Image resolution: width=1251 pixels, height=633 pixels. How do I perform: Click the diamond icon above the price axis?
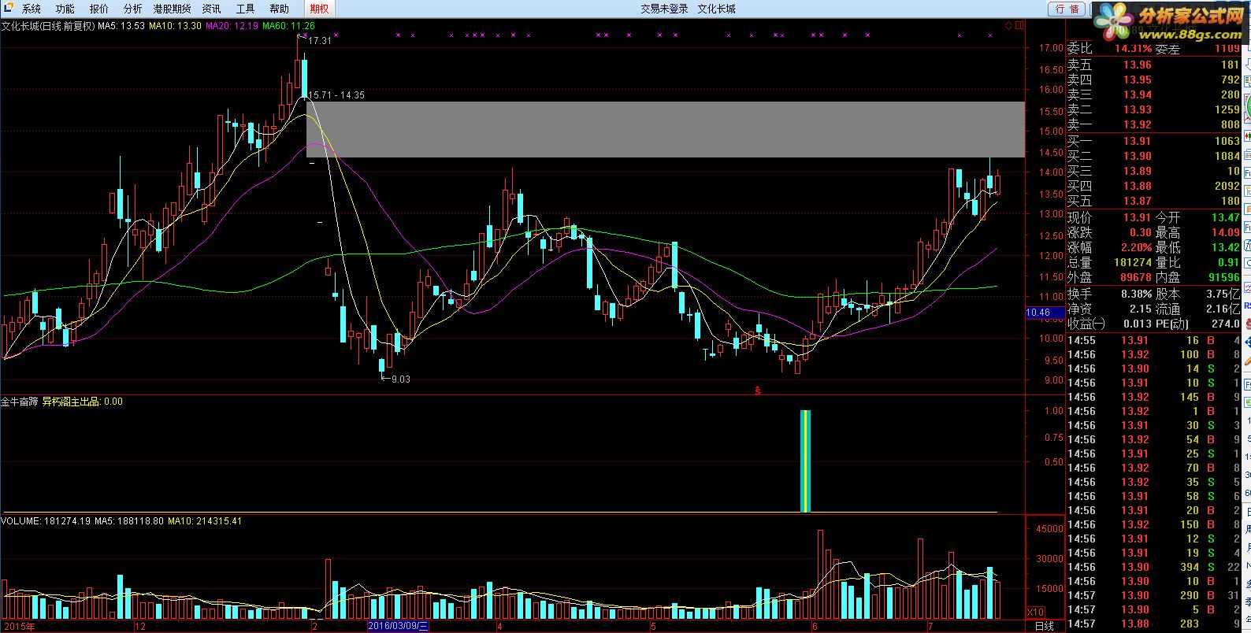pyautogui.click(x=1008, y=26)
